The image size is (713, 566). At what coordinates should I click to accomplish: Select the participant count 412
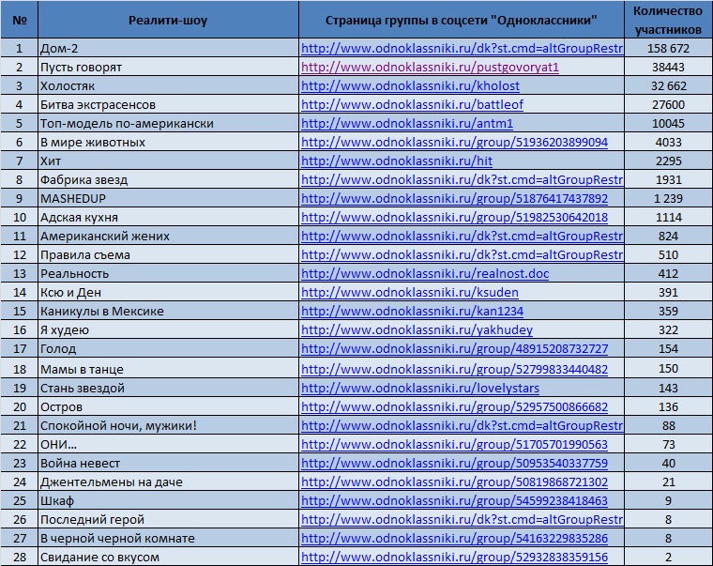pos(668,274)
